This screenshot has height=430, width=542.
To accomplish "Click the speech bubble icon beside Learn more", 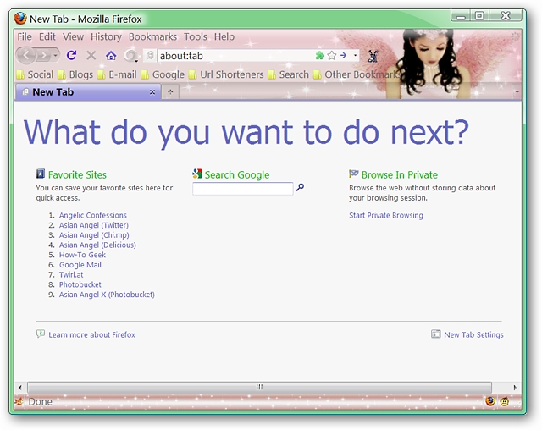I will coord(41,334).
